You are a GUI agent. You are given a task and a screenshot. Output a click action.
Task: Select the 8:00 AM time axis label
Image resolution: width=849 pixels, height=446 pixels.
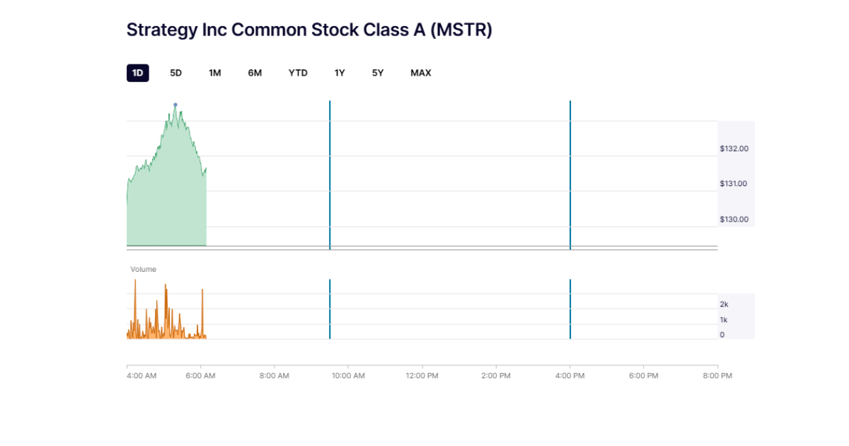click(275, 376)
